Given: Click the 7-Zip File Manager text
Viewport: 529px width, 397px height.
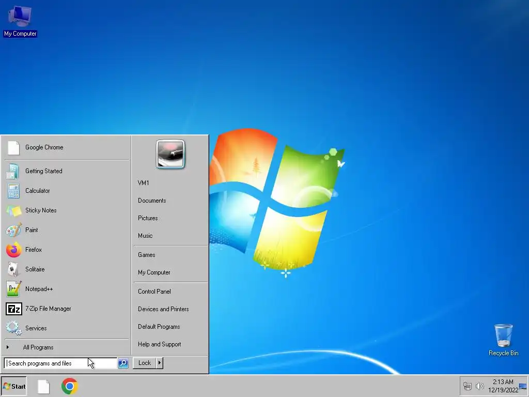Looking at the screenshot, I should point(48,309).
